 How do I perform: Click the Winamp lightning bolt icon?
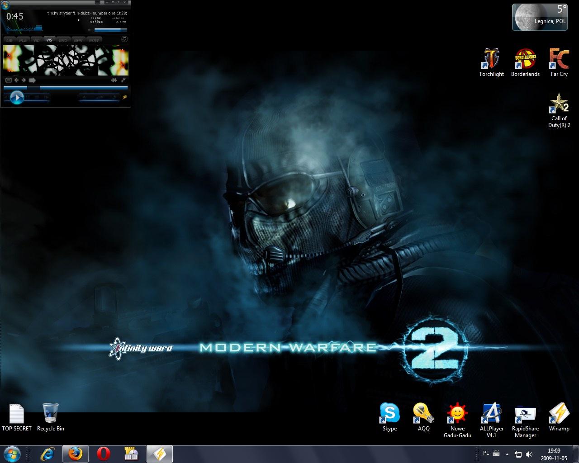click(125, 97)
